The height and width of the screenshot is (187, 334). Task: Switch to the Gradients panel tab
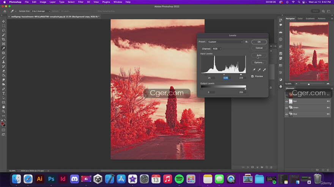[310, 19]
